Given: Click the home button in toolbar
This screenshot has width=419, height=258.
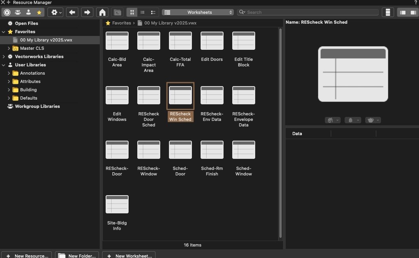Looking at the screenshot, I should pyautogui.click(x=102, y=12).
